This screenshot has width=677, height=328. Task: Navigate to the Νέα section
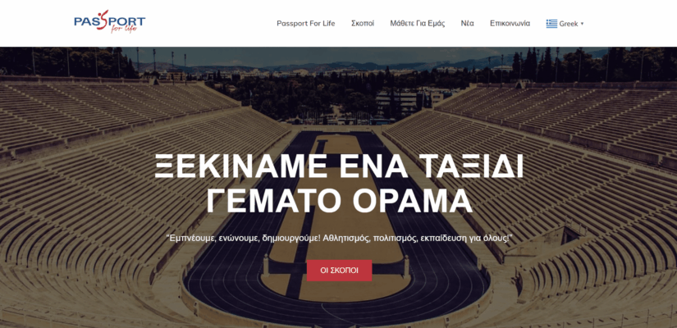click(x=467, y=23)
